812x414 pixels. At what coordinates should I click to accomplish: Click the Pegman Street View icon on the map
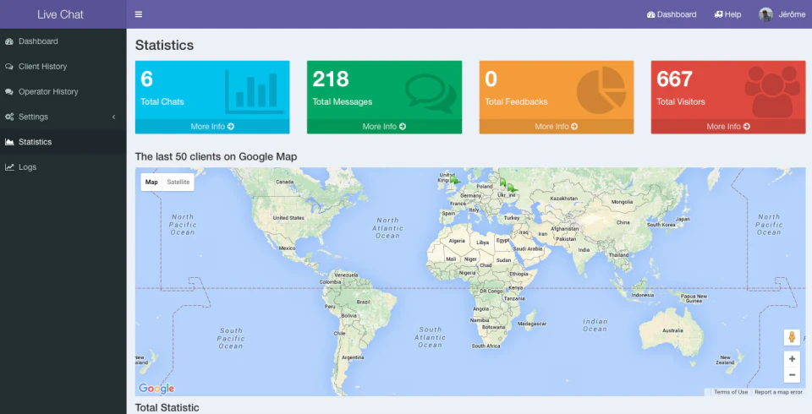[792, 337]
